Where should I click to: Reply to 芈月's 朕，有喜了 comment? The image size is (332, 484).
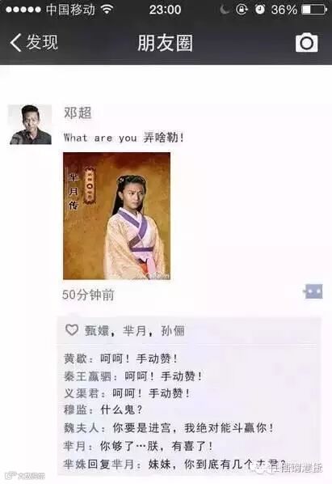(x=138, y=446)
